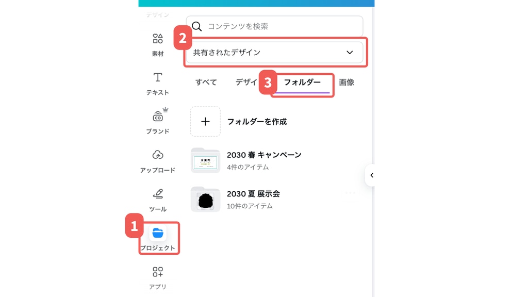
Task: Open the ツール drawing tools
Action: [x=158, y=194]
